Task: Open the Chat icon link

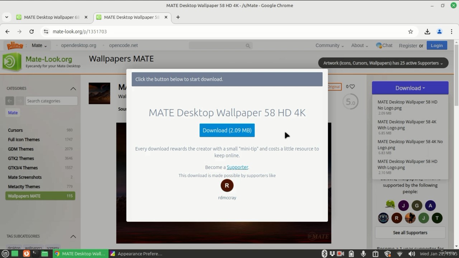Action: pos(384,46)
